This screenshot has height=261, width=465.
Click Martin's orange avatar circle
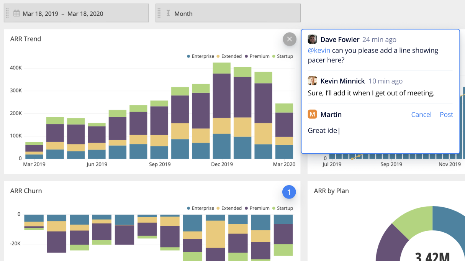(x=313, y=114)
